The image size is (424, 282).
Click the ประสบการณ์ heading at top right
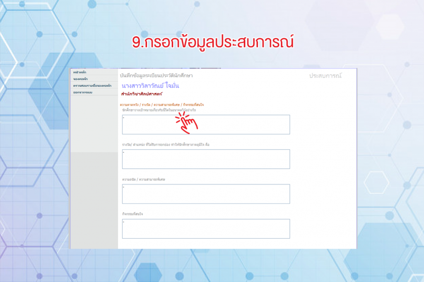326,76
